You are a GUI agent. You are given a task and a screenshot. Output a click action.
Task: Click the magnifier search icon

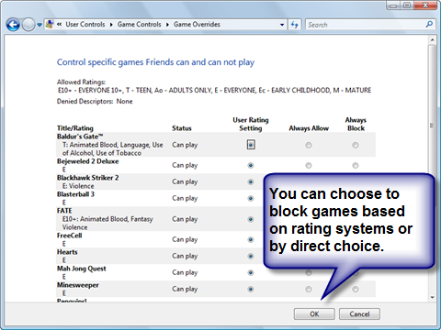tap(429, 24)
